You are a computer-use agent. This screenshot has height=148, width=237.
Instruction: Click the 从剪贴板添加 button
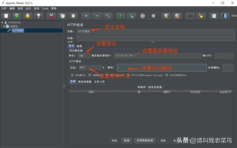(x=145, y=141)
